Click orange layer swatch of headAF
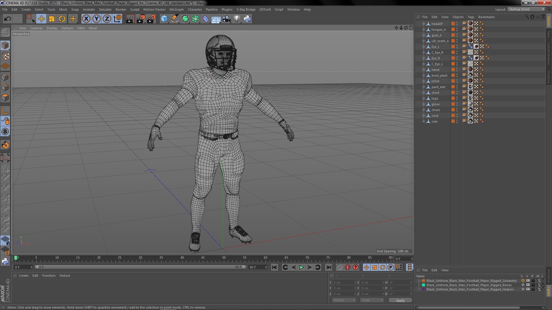Screen dimensions: 552x310 coord(453,24)
